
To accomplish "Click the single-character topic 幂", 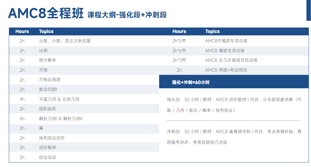I will [41, 128].
